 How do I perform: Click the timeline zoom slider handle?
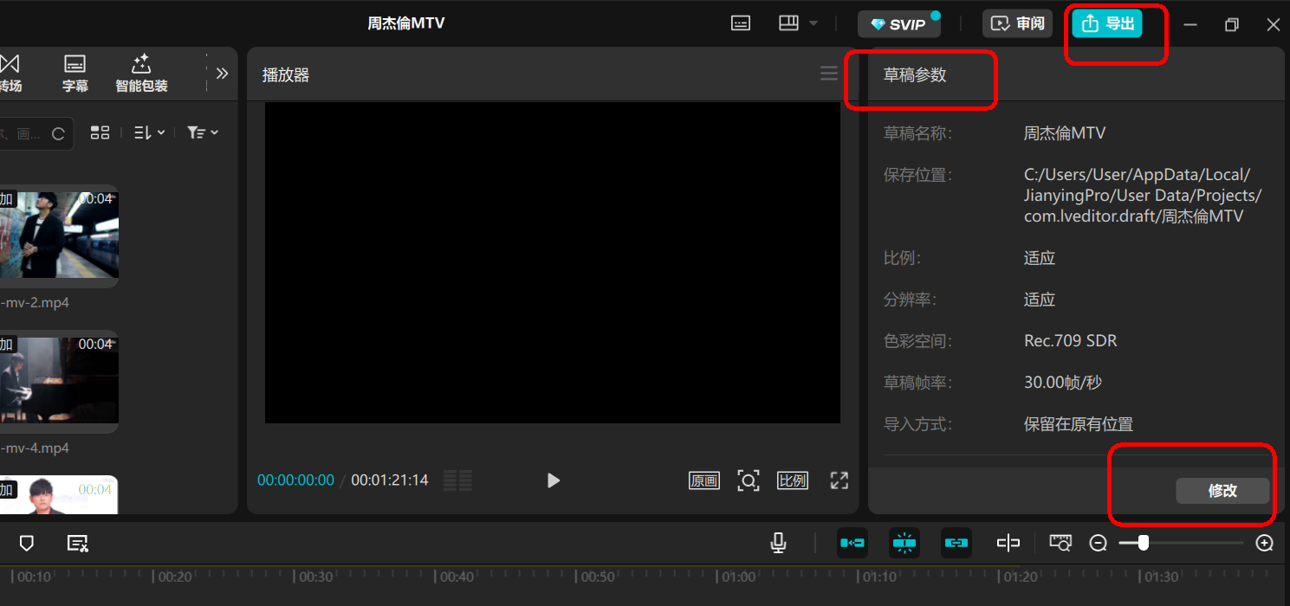(1144, 543)
